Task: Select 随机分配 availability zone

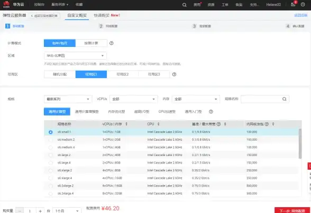Action: pyautogui.click(x=60, y=74)
